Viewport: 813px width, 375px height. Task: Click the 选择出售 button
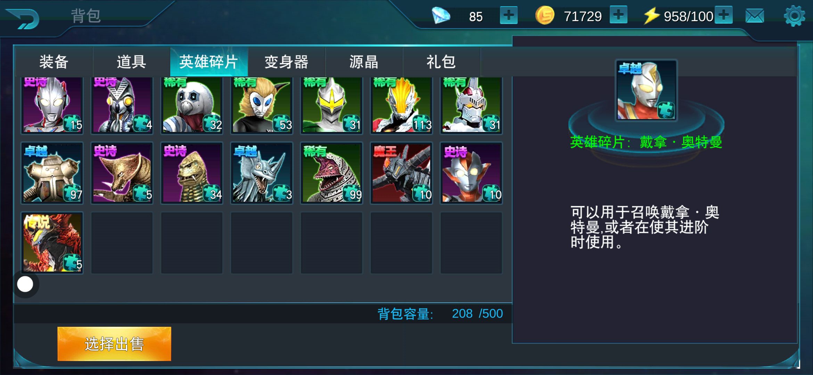click(114, 344)
